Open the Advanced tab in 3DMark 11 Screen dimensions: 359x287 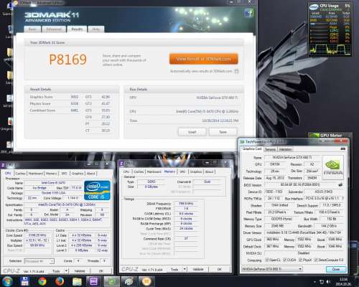[x=54, y=29]
